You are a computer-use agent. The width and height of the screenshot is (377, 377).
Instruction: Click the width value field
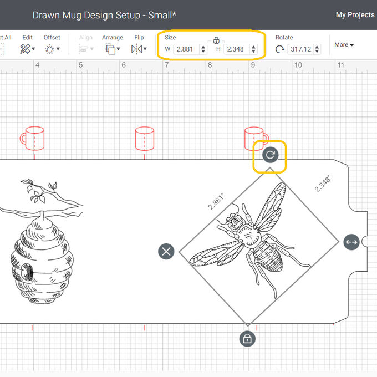pyautogui.click(x=185, y=49)
